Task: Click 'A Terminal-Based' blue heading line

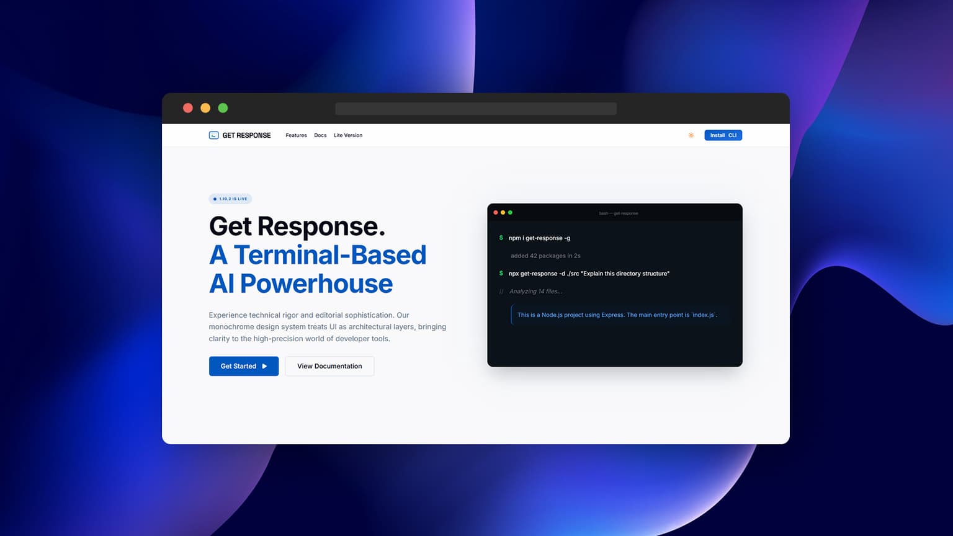Action: tap(318, 255)
